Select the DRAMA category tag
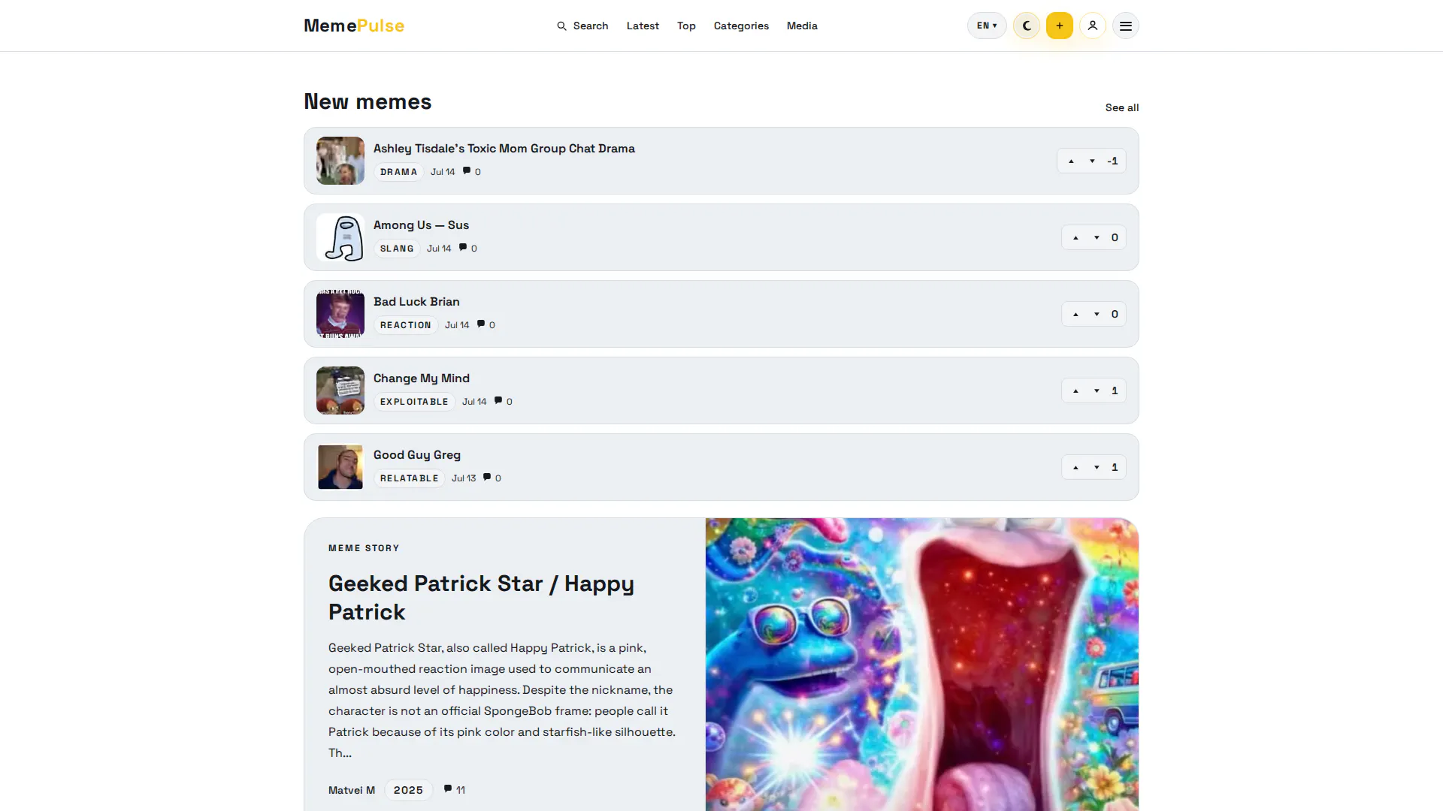The height and width of the screenshot is (811, 1443). click(x=398, y=172)
